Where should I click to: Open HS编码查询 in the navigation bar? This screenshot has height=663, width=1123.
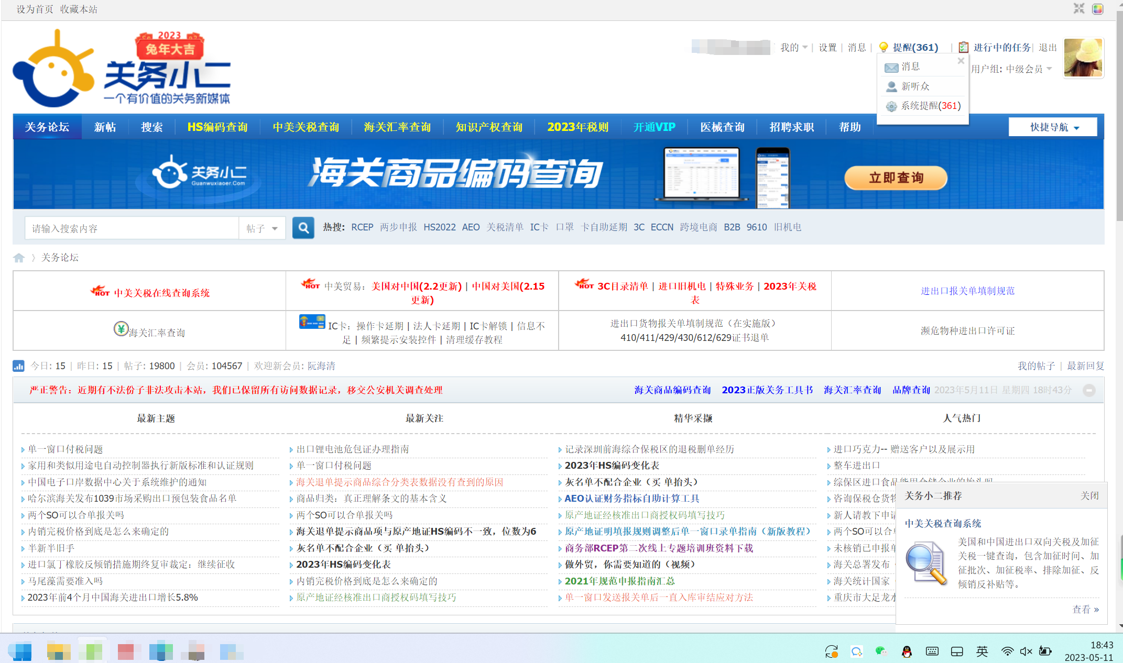tap(217, 127)
